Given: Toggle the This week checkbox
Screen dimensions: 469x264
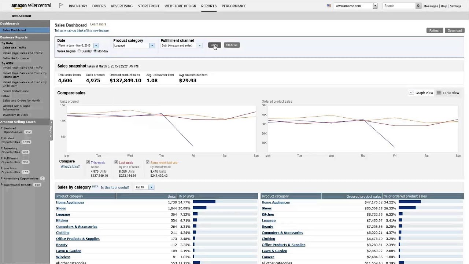Looking at the screenshot, I should 88,162.
